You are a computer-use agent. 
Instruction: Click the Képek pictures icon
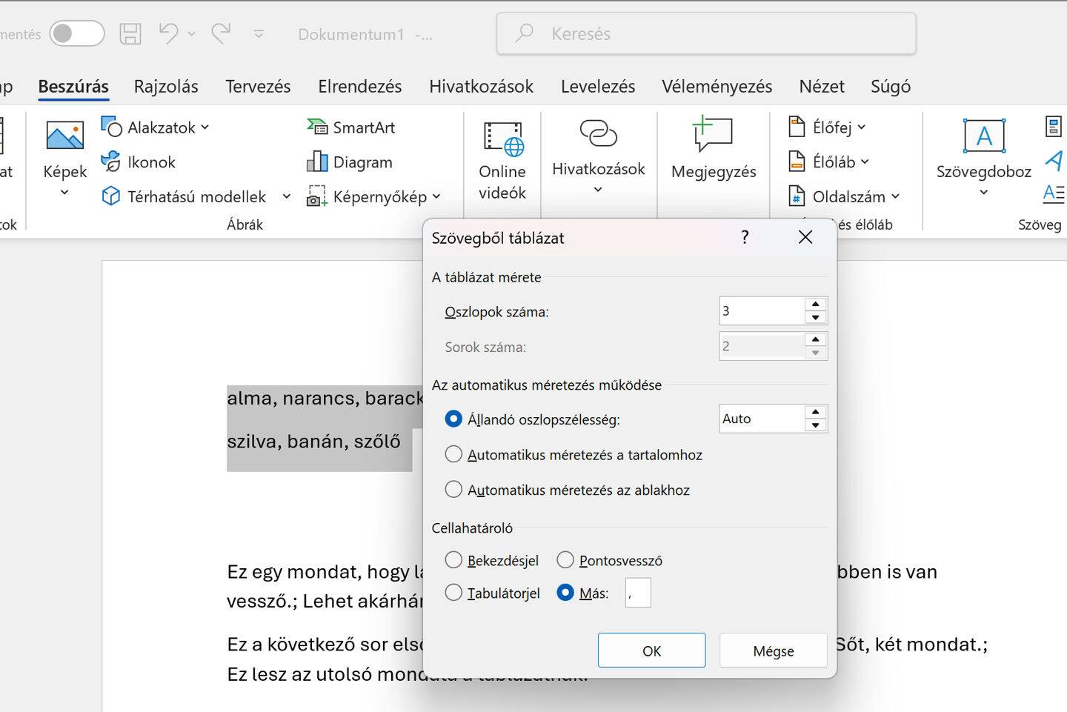tap(65, 136)
